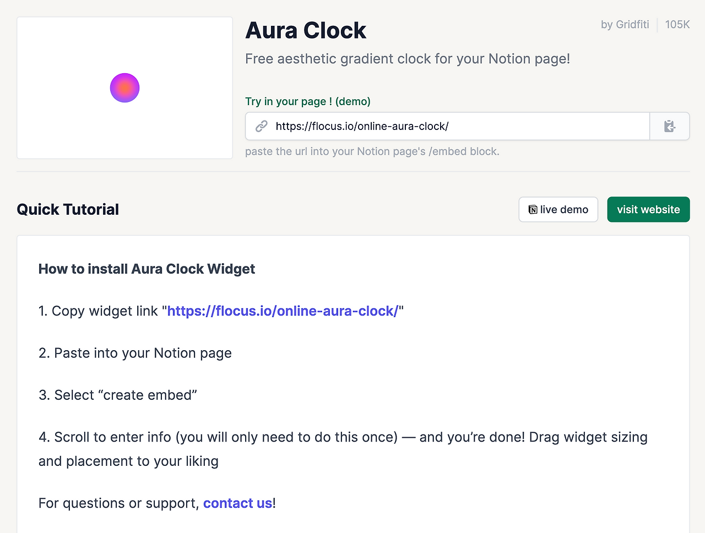Click the 105K usage count
Screen dimensions: 705x533
coord(677,24)
